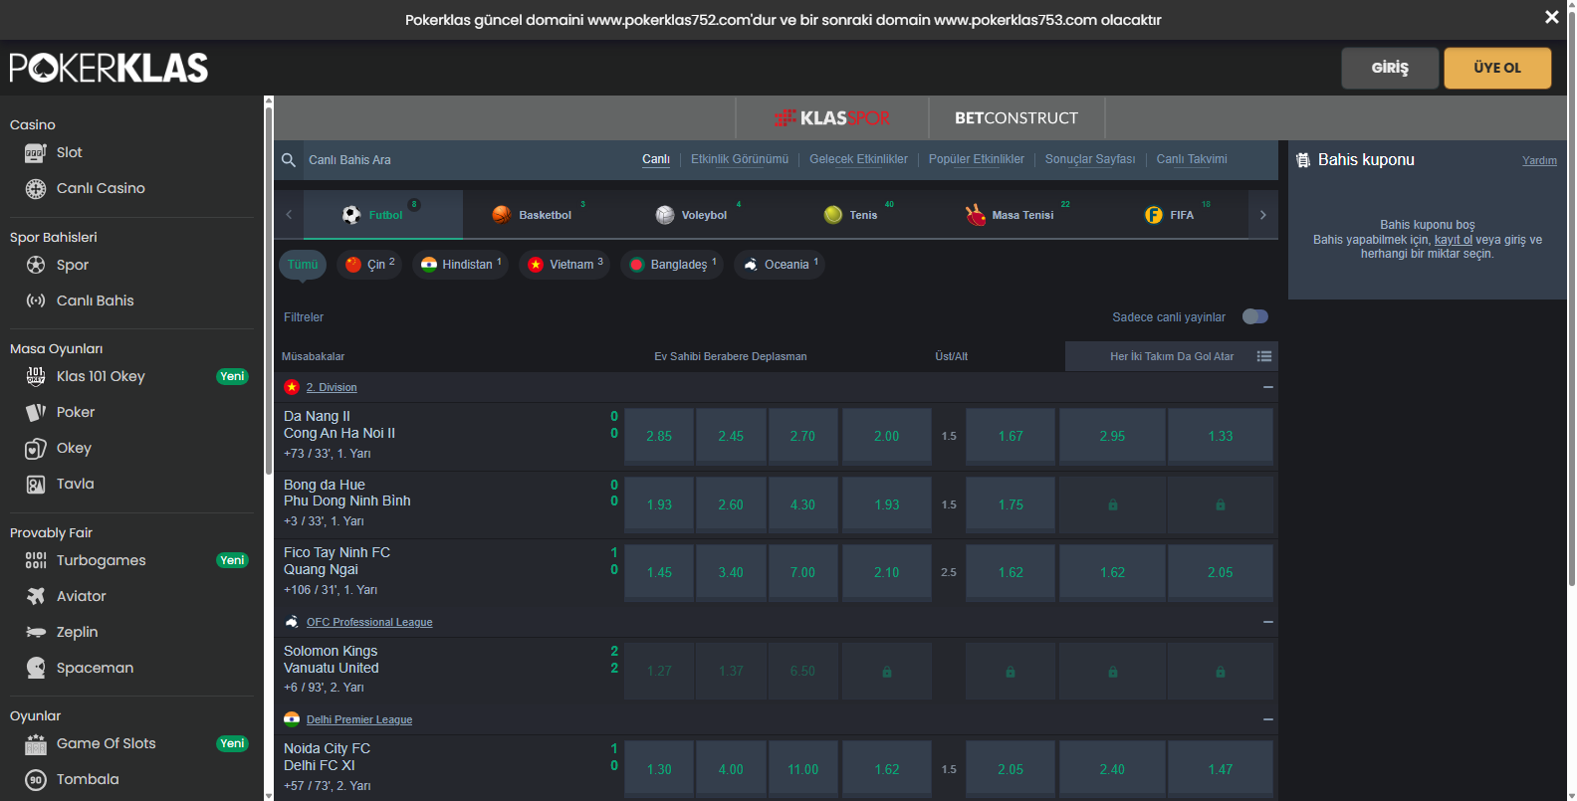
Task: Dismiss the domain notice banner
Action: 1551,17
